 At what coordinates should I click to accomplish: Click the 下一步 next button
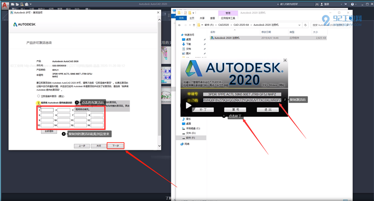click(x=116, y=146)
